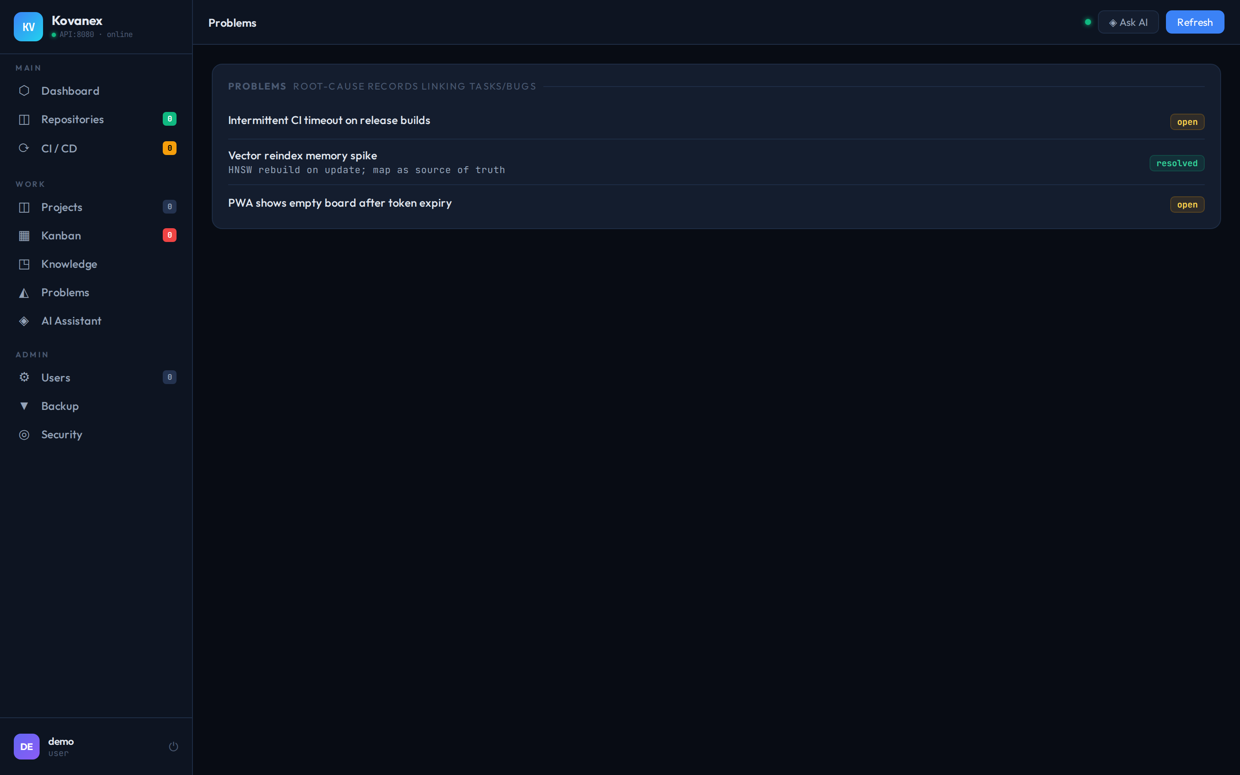The width and height of the screenshot is (1240, 775).
Task: Click the DE user avatar
Action: 27,746
